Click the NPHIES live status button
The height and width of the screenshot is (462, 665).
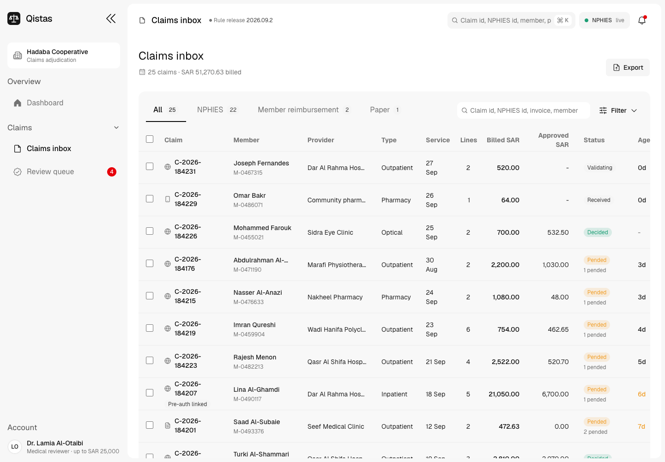click(x=605, y=20)
